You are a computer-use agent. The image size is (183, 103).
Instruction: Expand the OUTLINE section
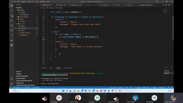pos(18,72)
